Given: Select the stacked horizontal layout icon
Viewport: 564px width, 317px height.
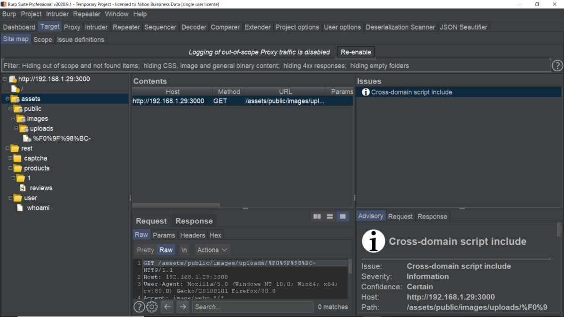Looking at the screenshot, I should point(330,216).
